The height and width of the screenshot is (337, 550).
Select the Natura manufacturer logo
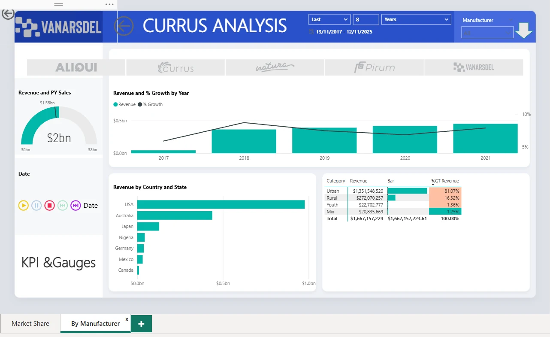point(275,67)
